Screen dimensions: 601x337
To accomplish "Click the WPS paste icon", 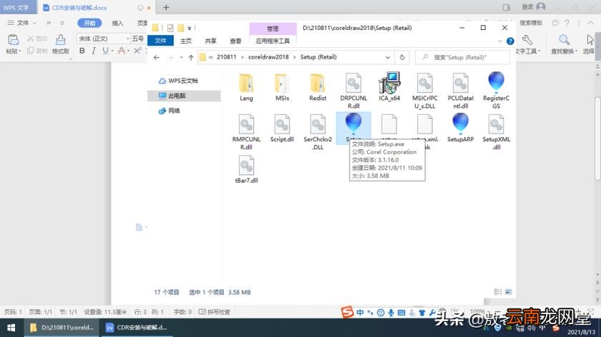I will 13,40.
